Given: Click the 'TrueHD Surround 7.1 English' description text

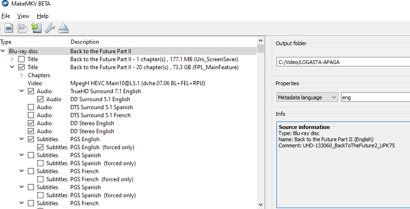Looking at the screenshot, I should [106, 91].
